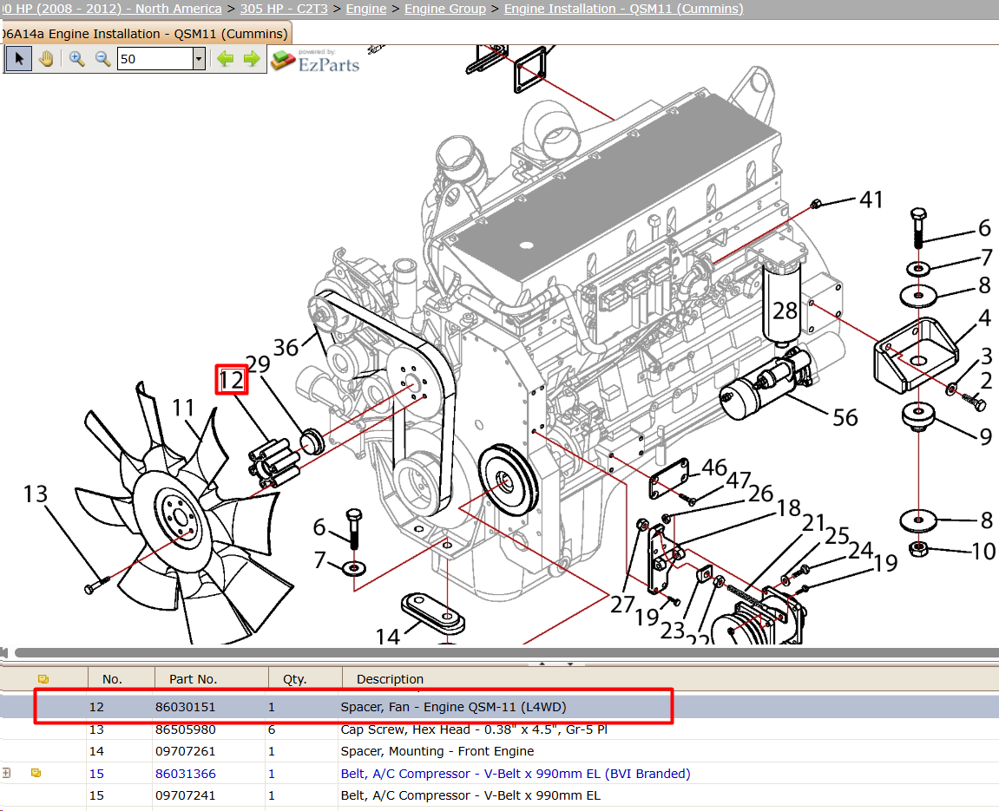999x811 pixels.
Task: Open the Engine breadcrumb link
Action: [x=366, y=9]
